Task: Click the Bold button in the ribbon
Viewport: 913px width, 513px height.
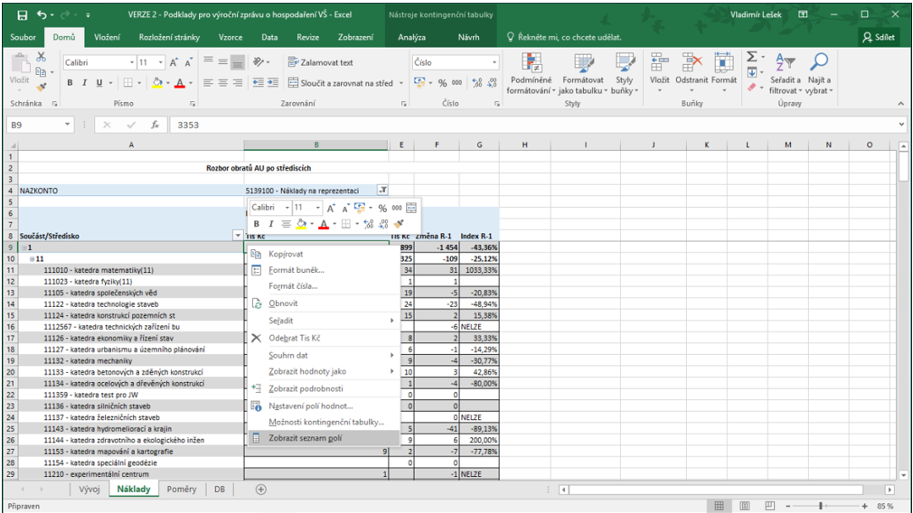Action: (x=71, y=83)
